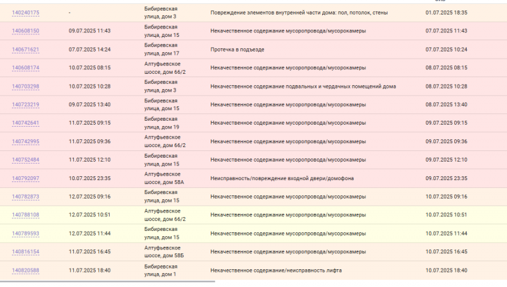Select 'Повреждение элементов внутренней части дома' row

(x=253, y=13)
